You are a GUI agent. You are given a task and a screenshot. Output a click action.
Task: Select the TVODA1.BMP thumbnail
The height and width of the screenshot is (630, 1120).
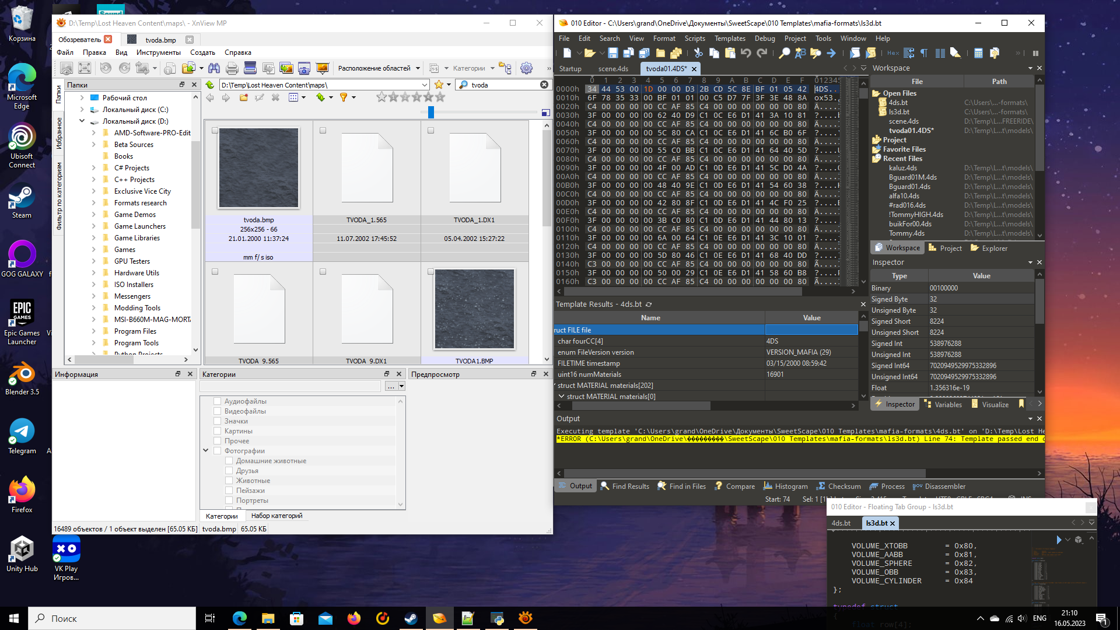474,309
